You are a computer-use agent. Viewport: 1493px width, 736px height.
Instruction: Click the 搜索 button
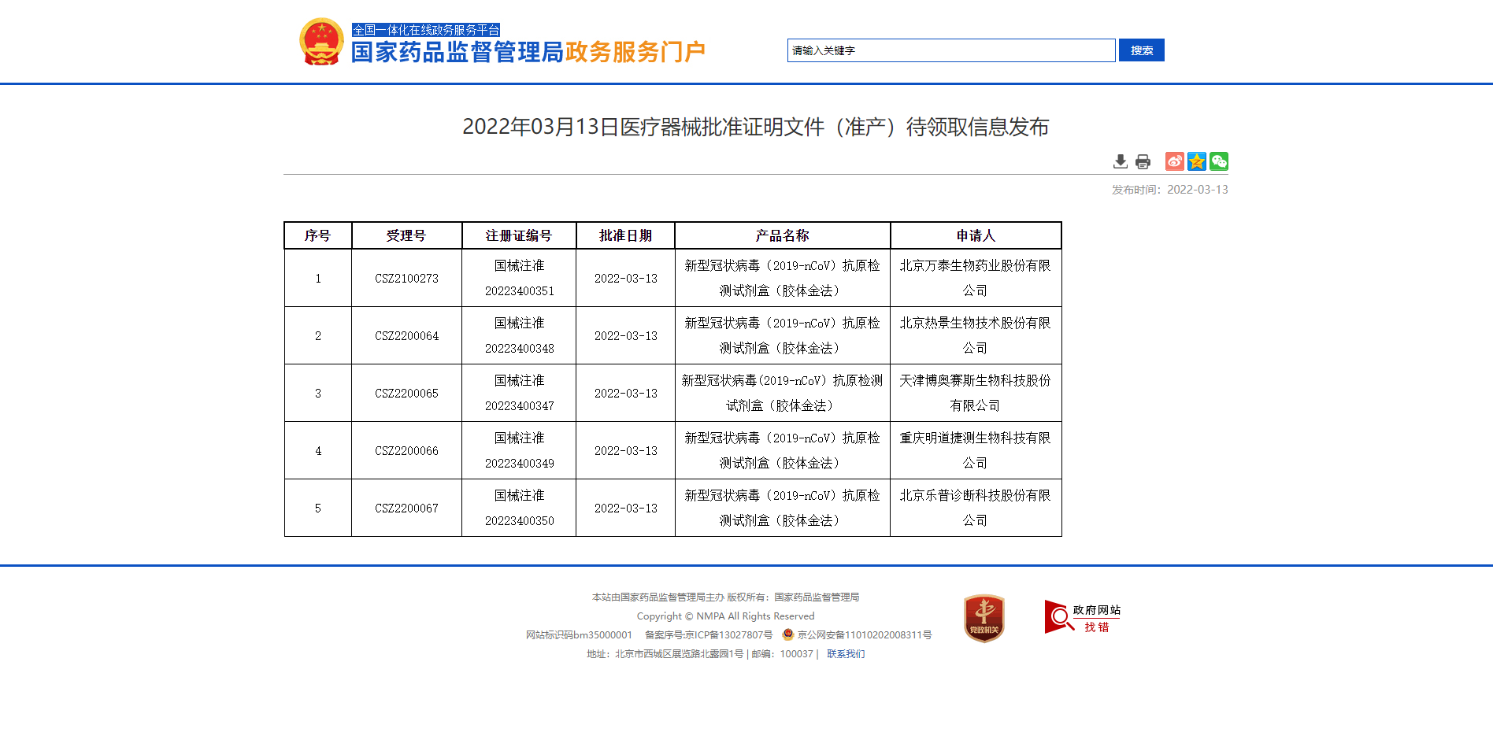point(1141,50)
